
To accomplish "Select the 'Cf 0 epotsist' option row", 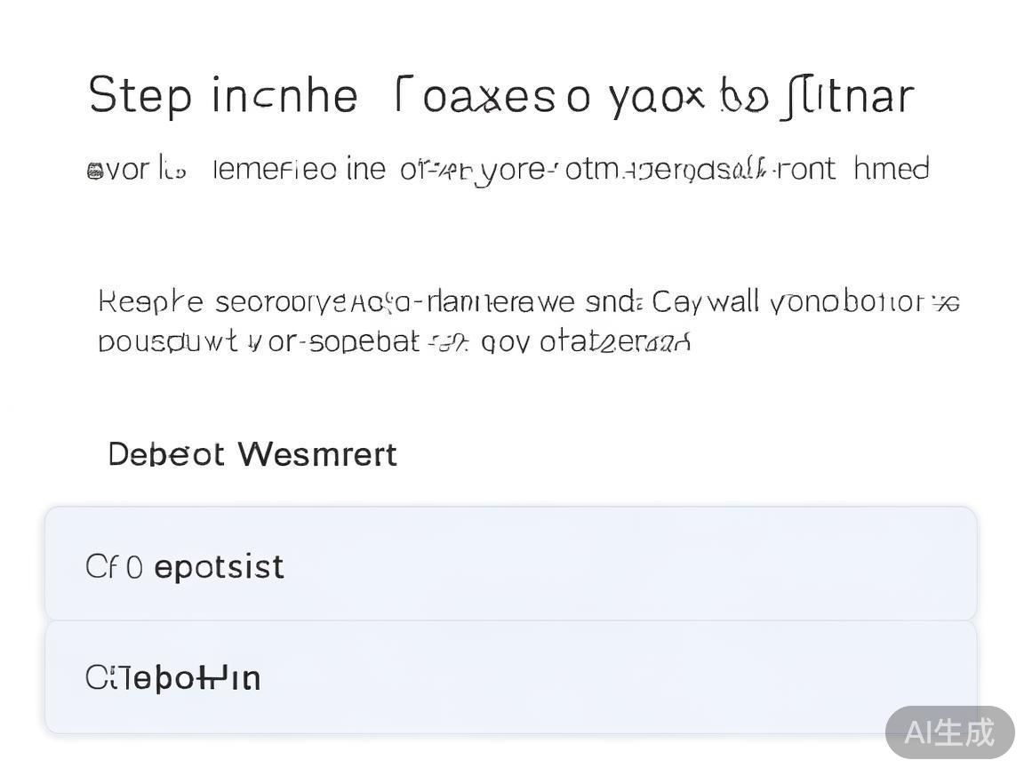I will 510,564.
